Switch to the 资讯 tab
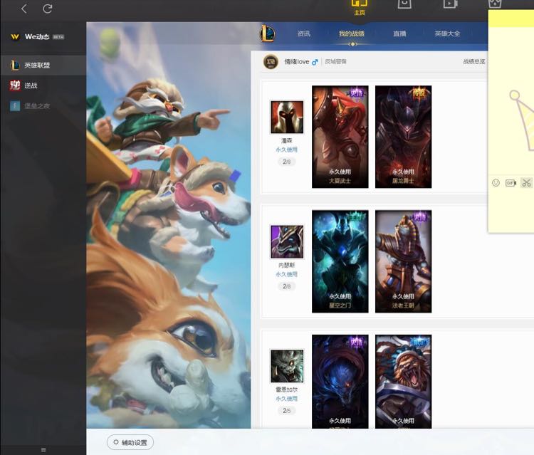The image size is (534, 455). tap(304, 33)
